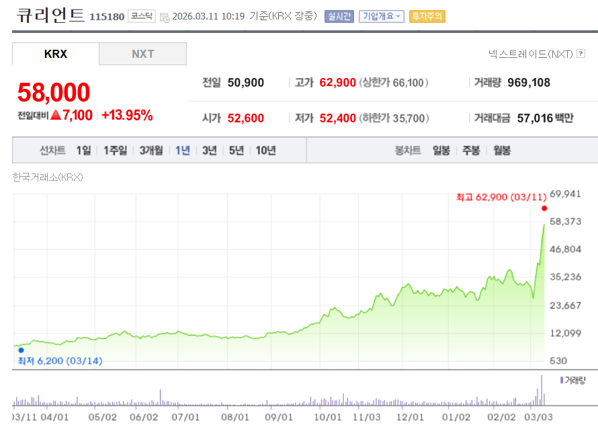The image size is (598, 435).
Task: Click the 넥스트레이드(NXT) link text
Action: (x=530, y=54)
